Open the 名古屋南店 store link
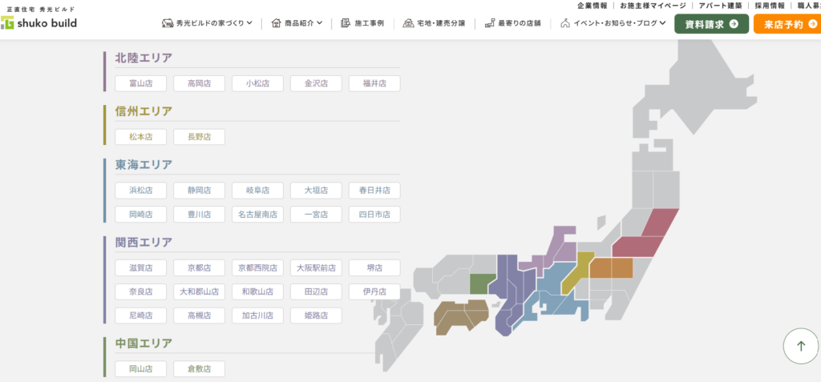The width and height of the screenshot is (821, 382). pyautogui.click(x=257, y=215)
